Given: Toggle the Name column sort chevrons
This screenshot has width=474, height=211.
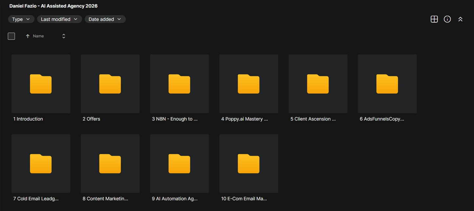Looking at the screenshot, I should coord(64,36).
